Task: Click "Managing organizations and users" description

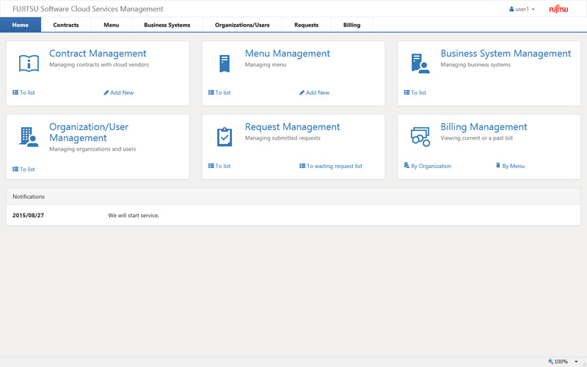Action: pos(93,149)
